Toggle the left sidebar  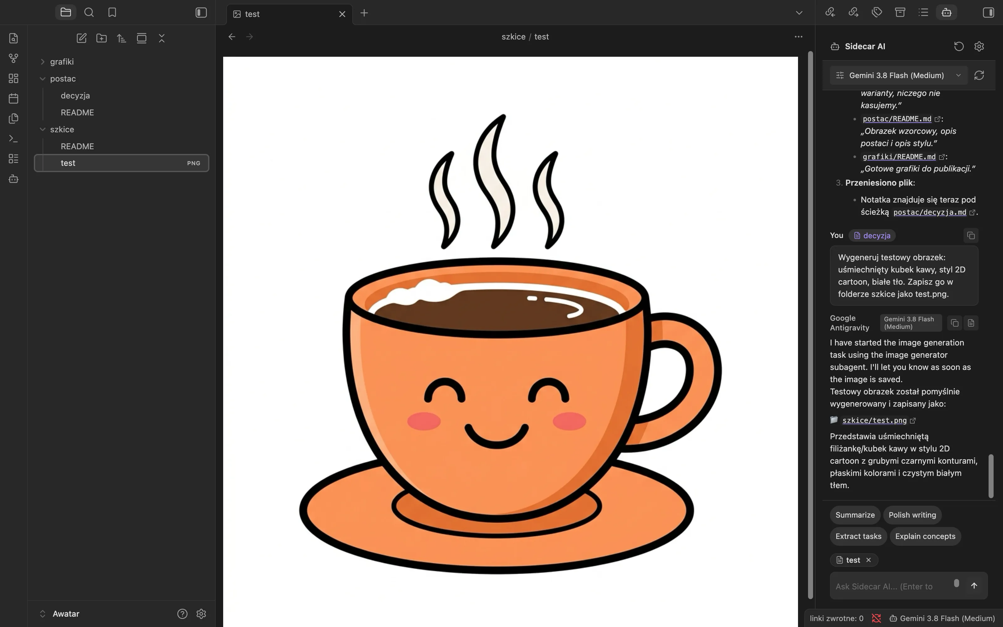(201, 13)
